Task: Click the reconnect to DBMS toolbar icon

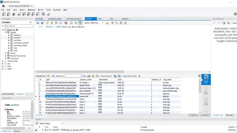Action: tap(49, 14)
